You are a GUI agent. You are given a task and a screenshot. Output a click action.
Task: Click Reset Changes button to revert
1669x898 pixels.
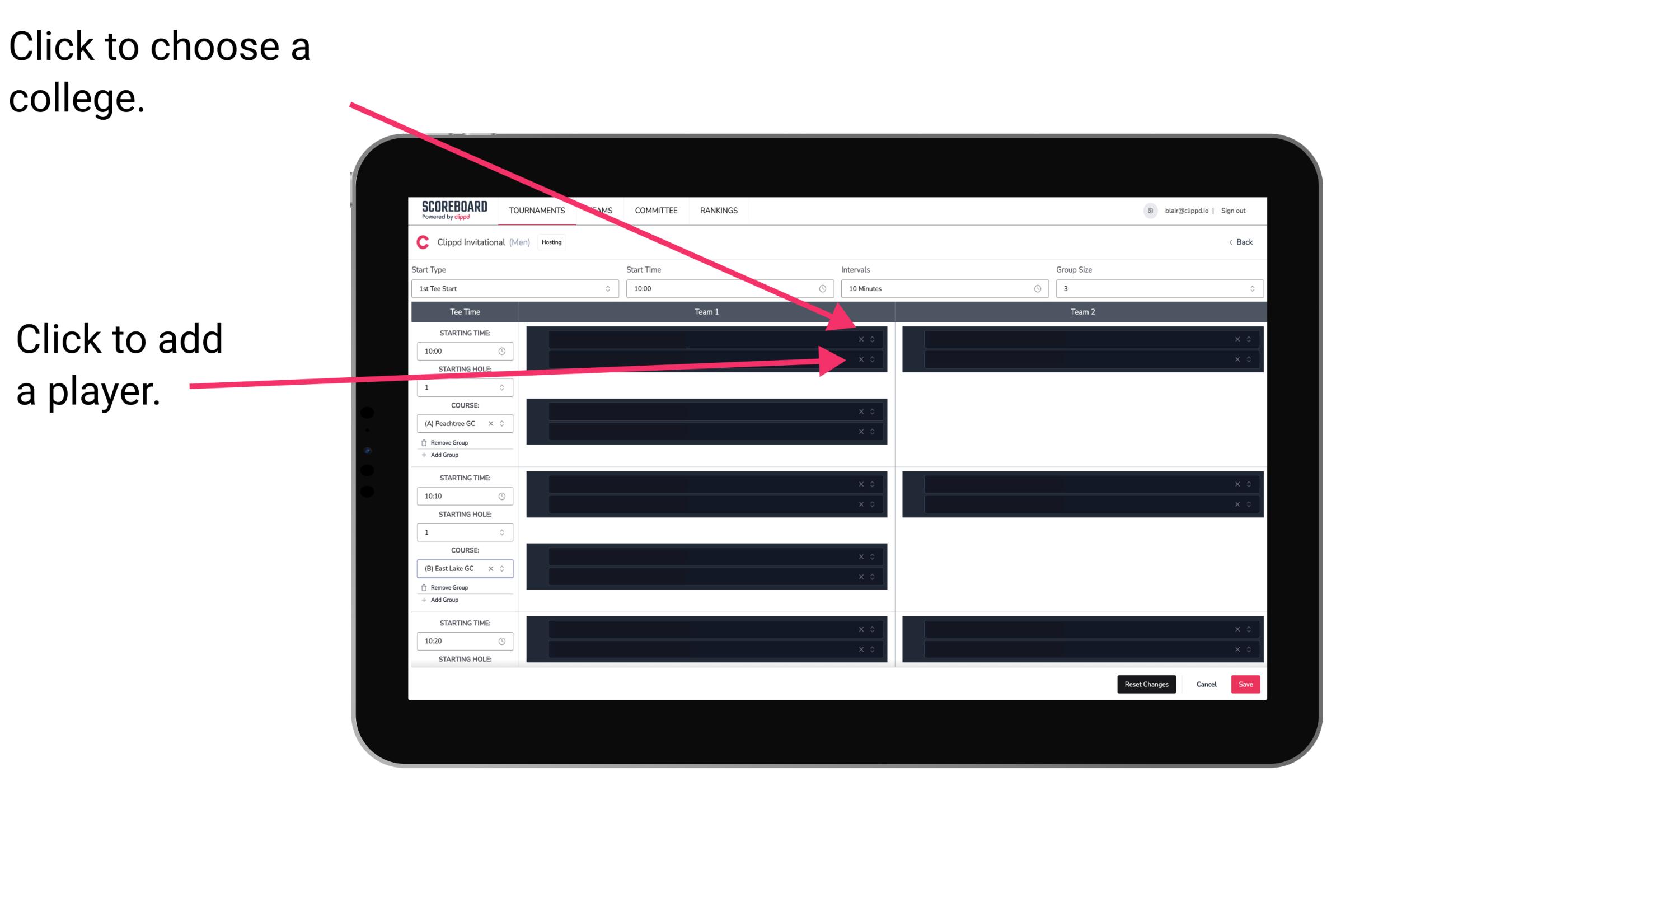click(1146, 684)
